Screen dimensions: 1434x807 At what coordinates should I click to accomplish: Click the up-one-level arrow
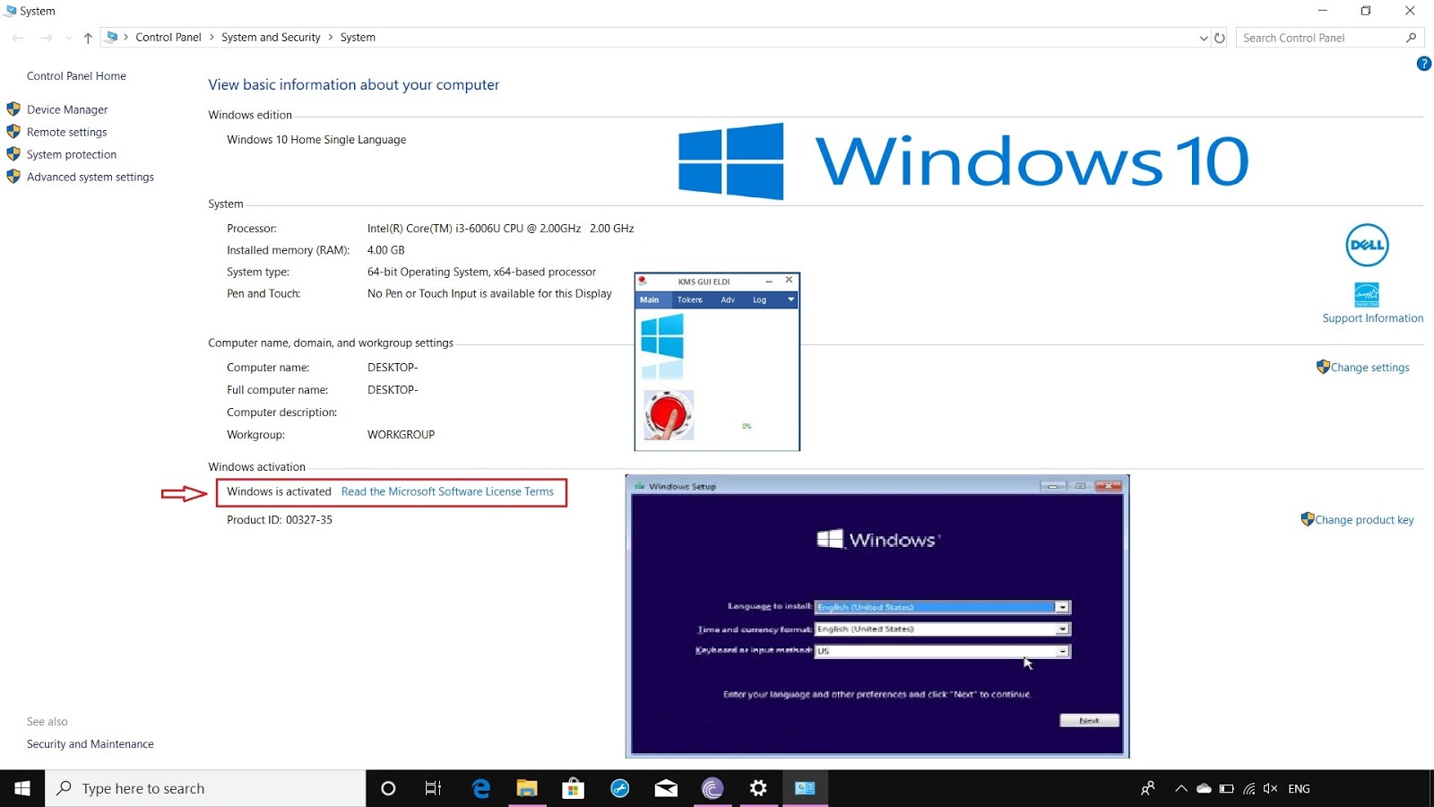pyautogui.click(x=88, y=38)
